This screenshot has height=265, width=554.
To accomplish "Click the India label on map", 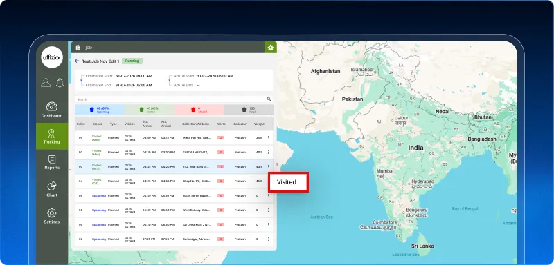I will (416, 148).
